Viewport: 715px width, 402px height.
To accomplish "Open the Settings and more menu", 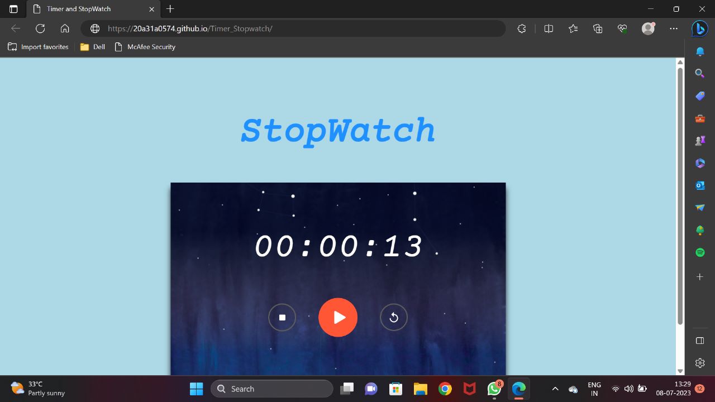I will pyautogui.click(x=674, y=28).
